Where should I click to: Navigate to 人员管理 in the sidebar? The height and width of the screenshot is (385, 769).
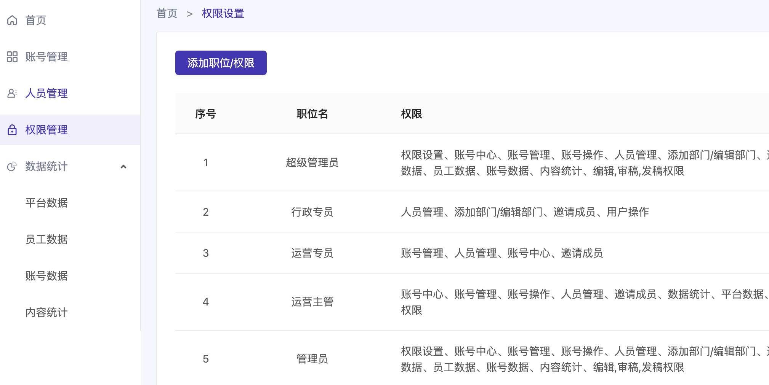point(46,93)
